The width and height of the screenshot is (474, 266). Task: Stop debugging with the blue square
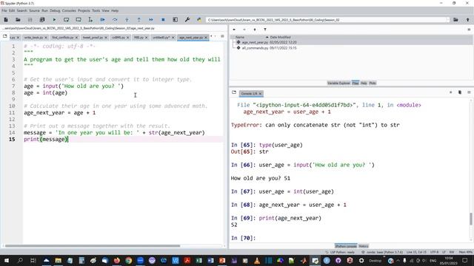pos(163,20)
